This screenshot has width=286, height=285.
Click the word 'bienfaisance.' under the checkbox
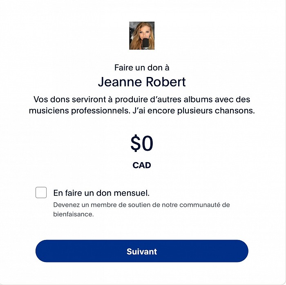[74, 214]
